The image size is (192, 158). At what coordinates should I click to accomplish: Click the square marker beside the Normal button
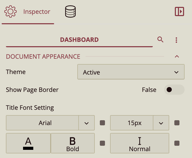pyautogui.click(x=177, y=143)
